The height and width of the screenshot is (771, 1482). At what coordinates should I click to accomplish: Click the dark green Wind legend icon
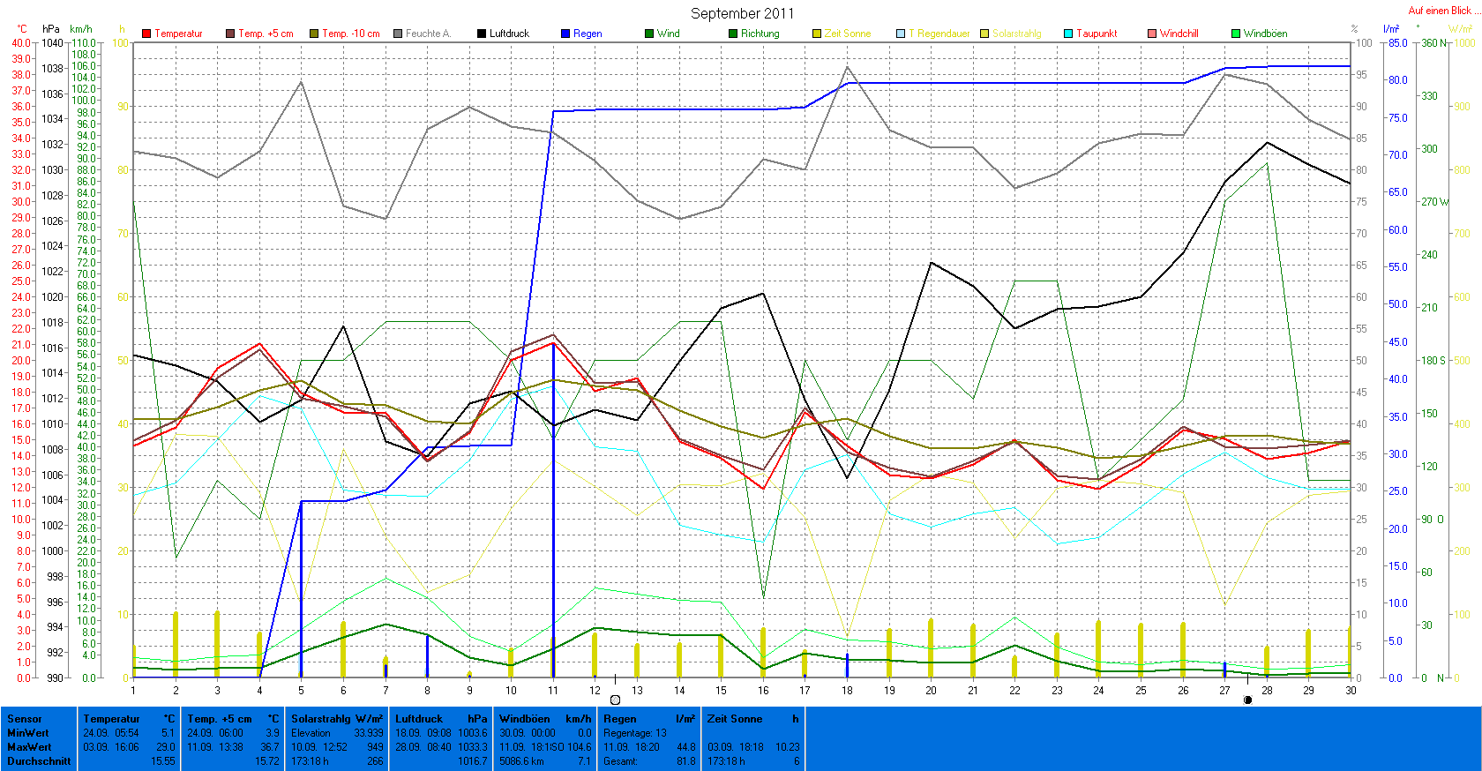point(649,34)
